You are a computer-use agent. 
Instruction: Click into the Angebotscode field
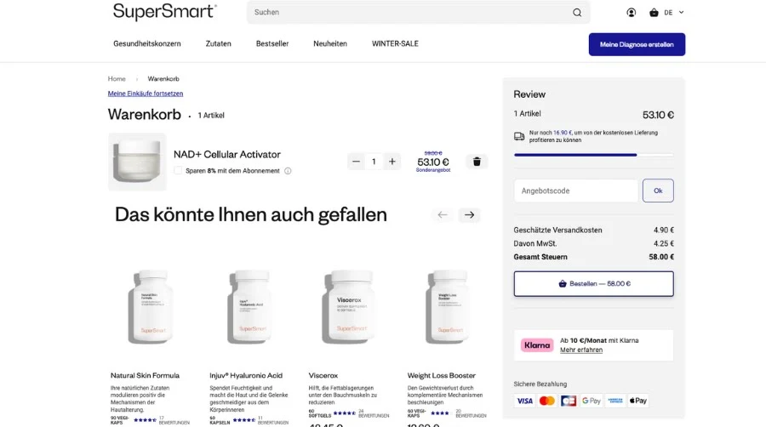click(x=576, y=191)
